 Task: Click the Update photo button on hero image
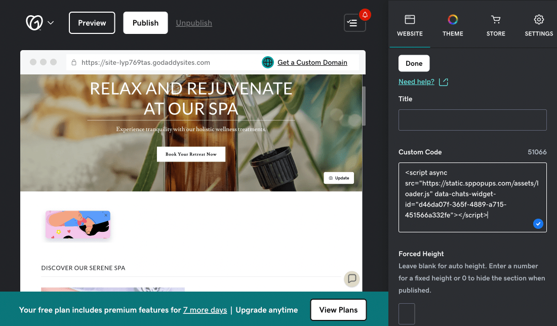pyautogui.click(x=339, y=178)
